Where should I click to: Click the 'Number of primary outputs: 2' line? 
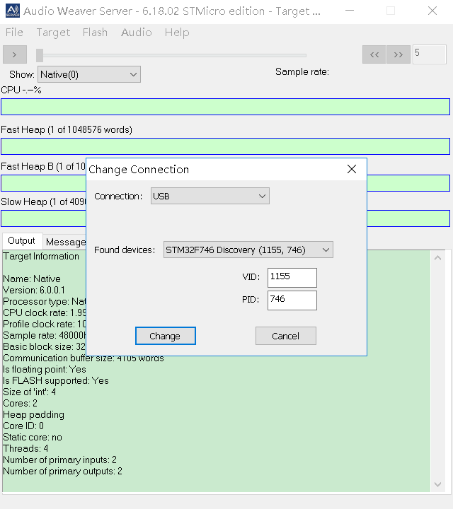[x=63, y=471]
